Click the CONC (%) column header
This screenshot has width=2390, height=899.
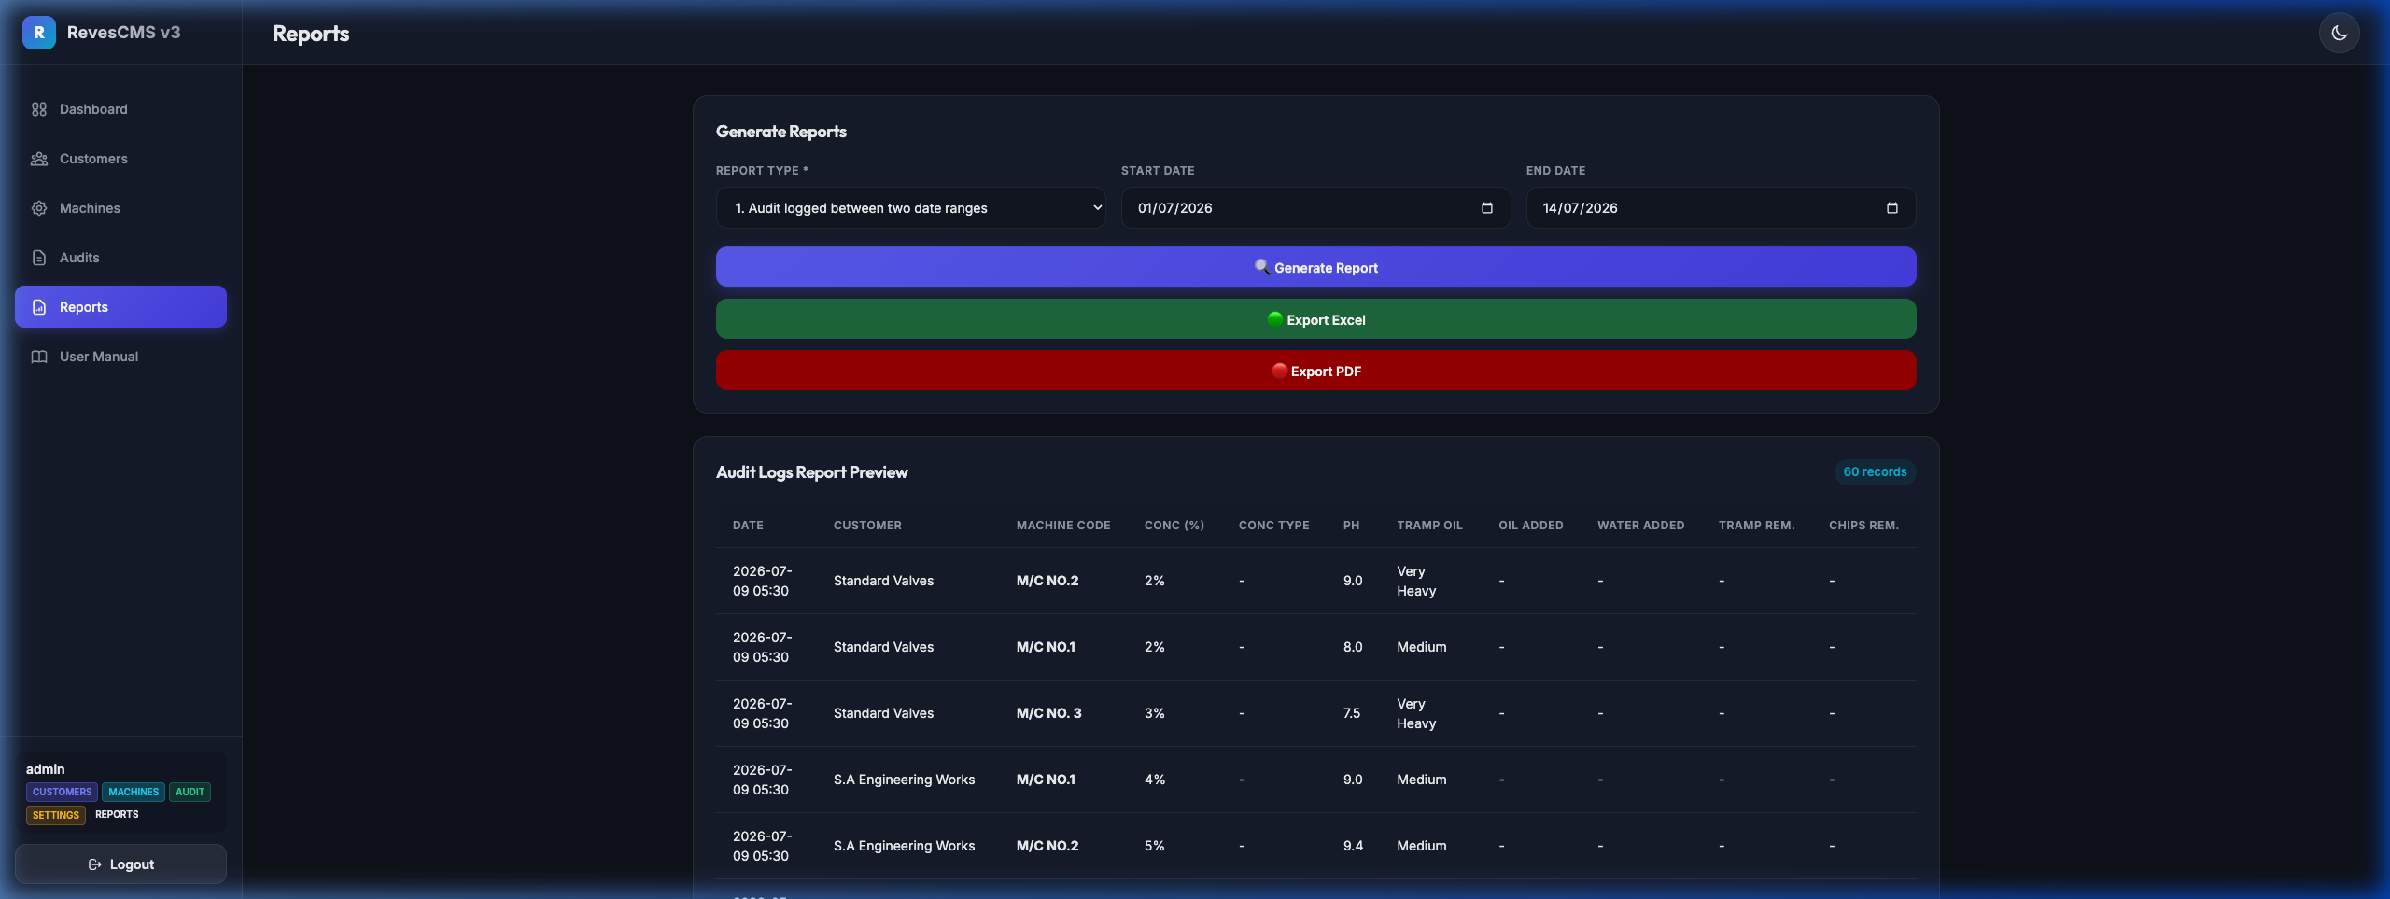coord(1174,526)
